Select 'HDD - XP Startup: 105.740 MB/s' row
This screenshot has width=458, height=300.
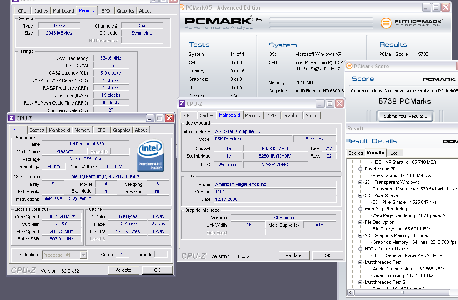click(x=405, y=162)
